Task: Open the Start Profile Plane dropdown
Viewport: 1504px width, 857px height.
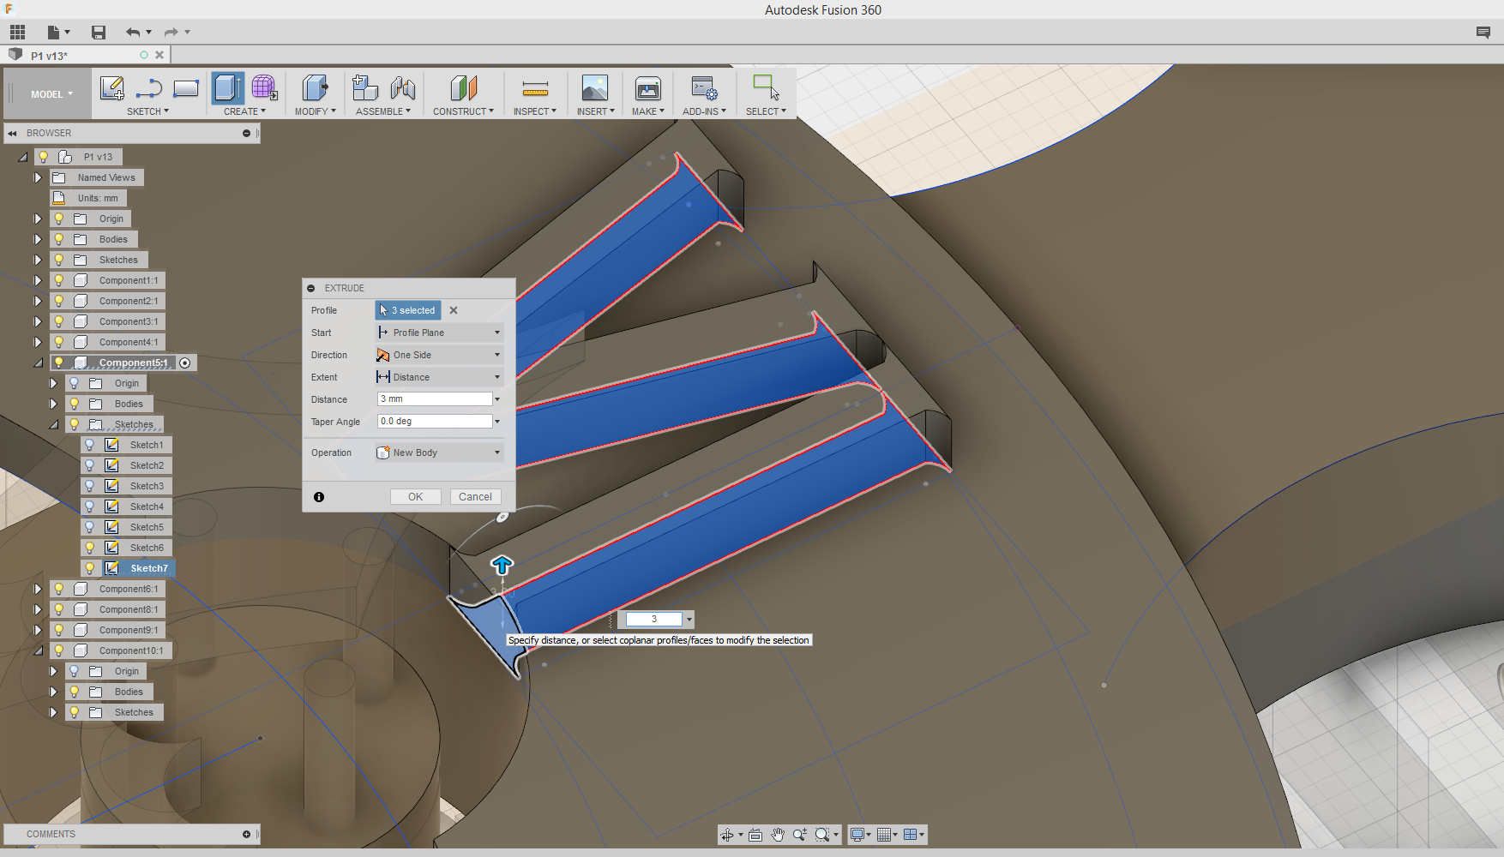Action: pos(439,333)
